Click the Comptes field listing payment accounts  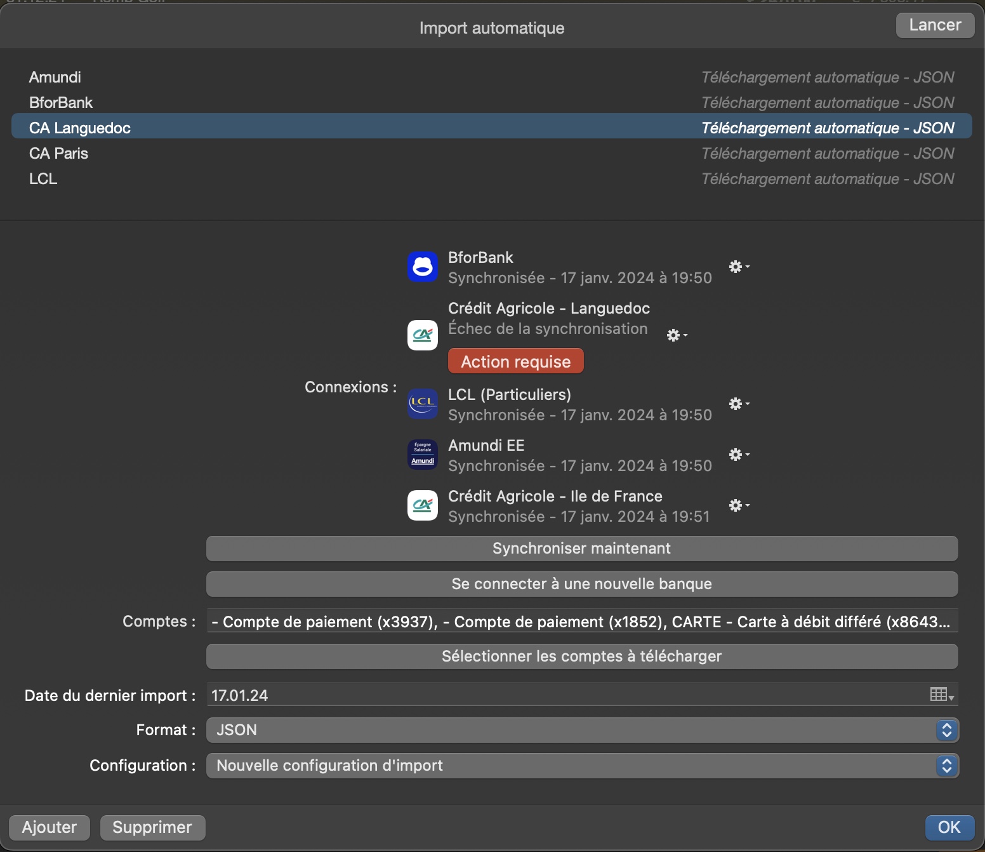[x=582, y=622]
